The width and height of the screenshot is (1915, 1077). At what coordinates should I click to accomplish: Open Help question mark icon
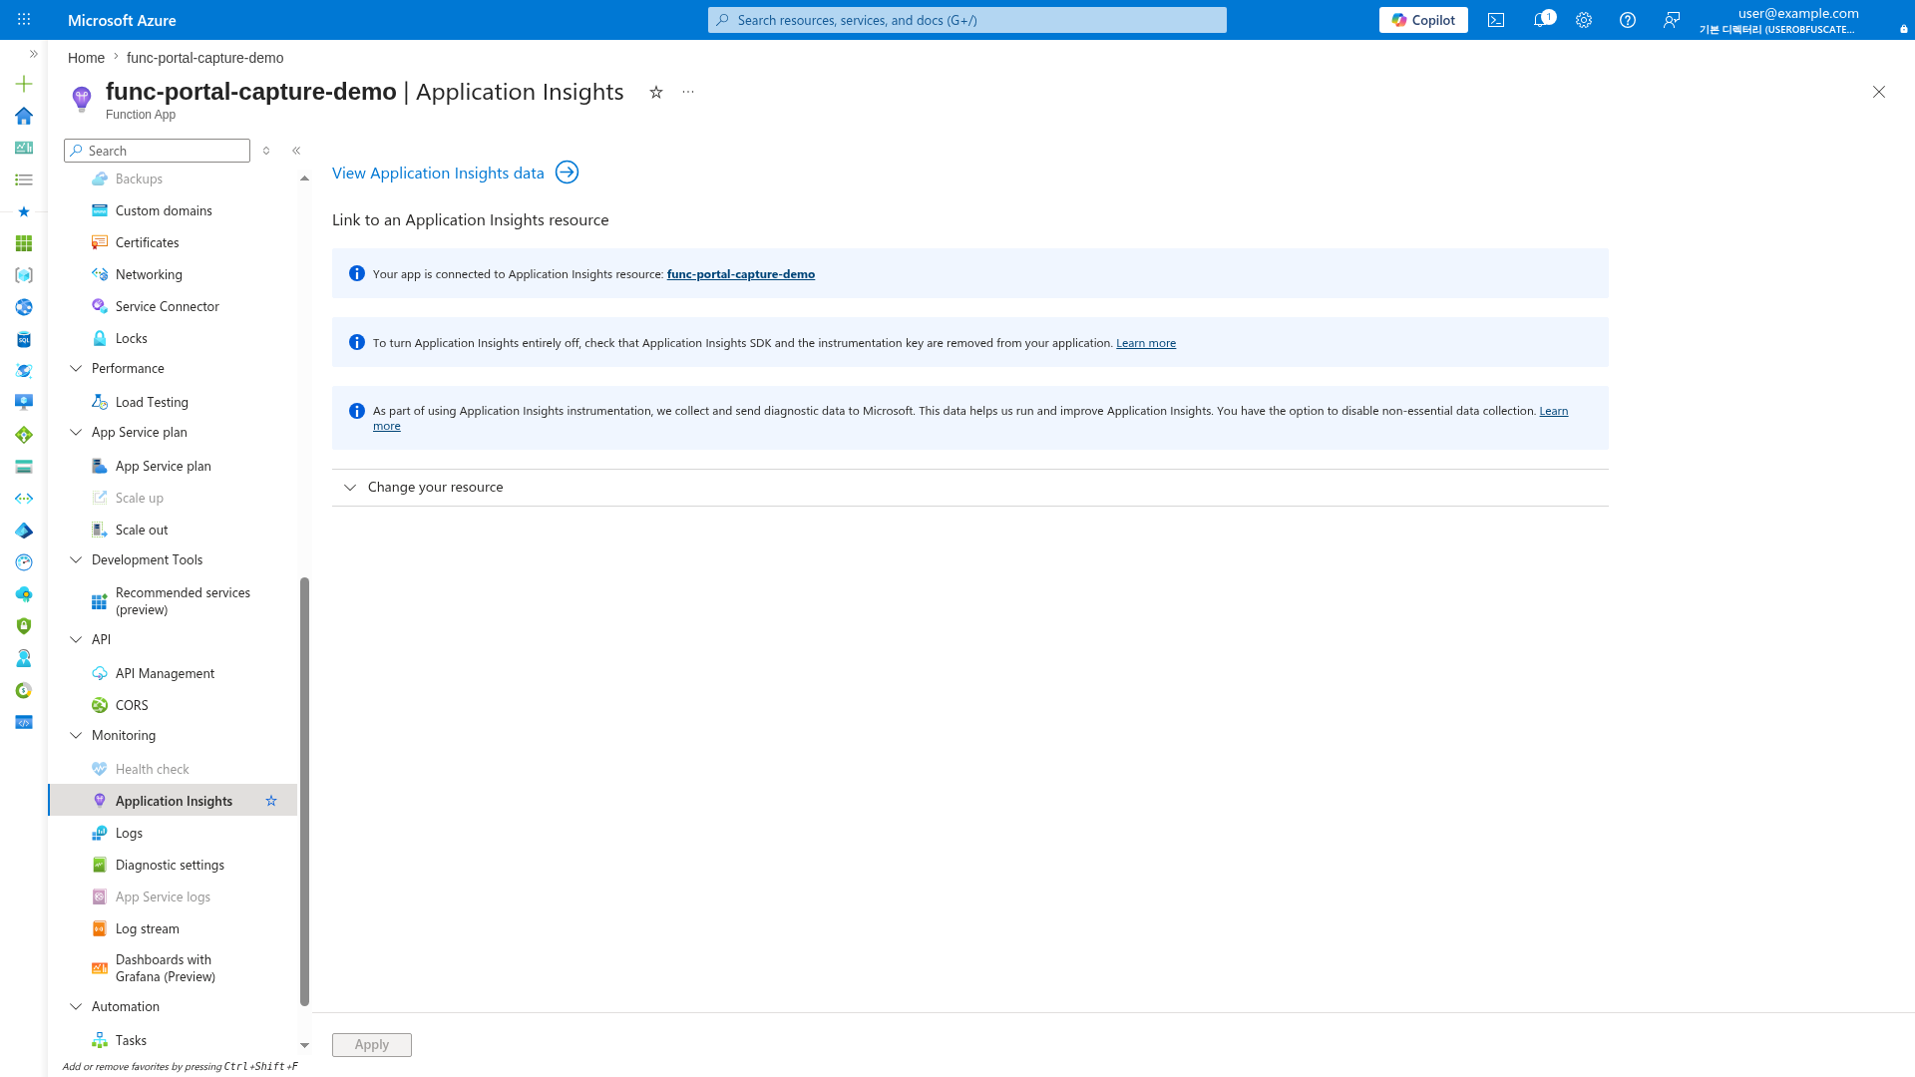[x=1628, y=20]
